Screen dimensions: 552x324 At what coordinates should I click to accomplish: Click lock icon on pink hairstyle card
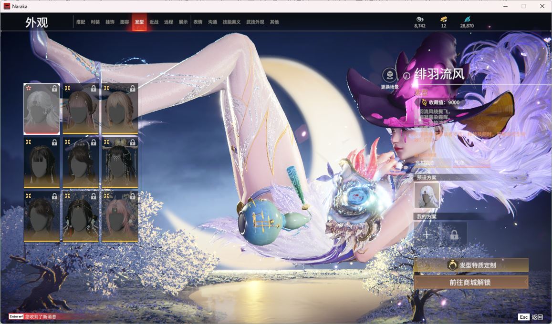(x=132, y=196)
